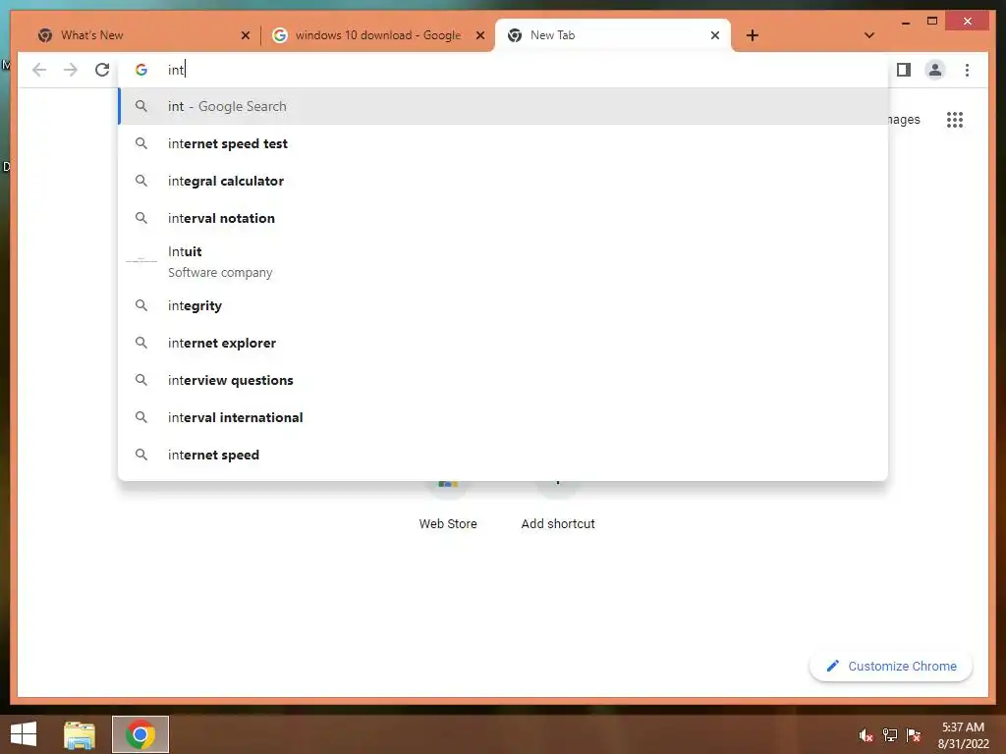Image resolution: width=1006 pixels, height=754 pixels.
Task: Pick the 'integrity' suggestion
Action: [503, 306]
